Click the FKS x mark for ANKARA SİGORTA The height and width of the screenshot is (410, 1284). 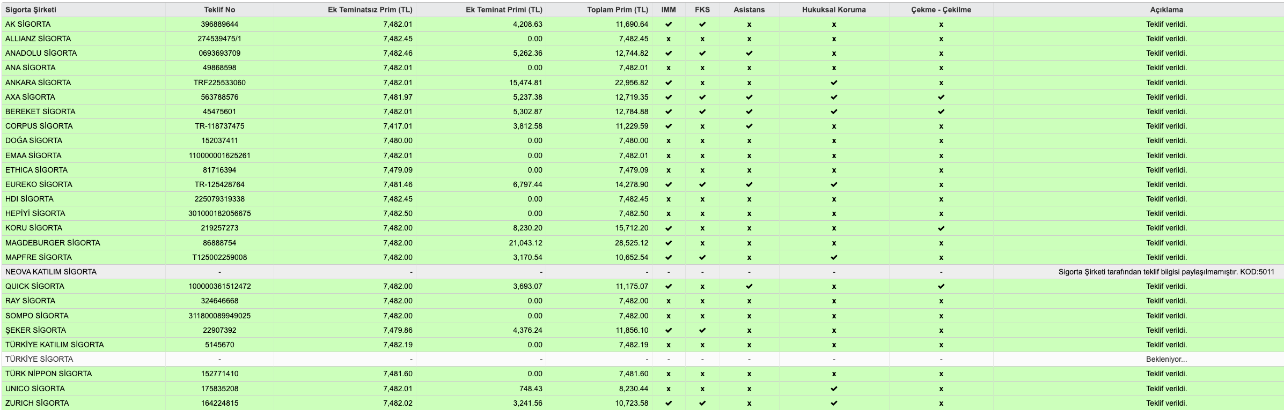click(x=702, y=83)
